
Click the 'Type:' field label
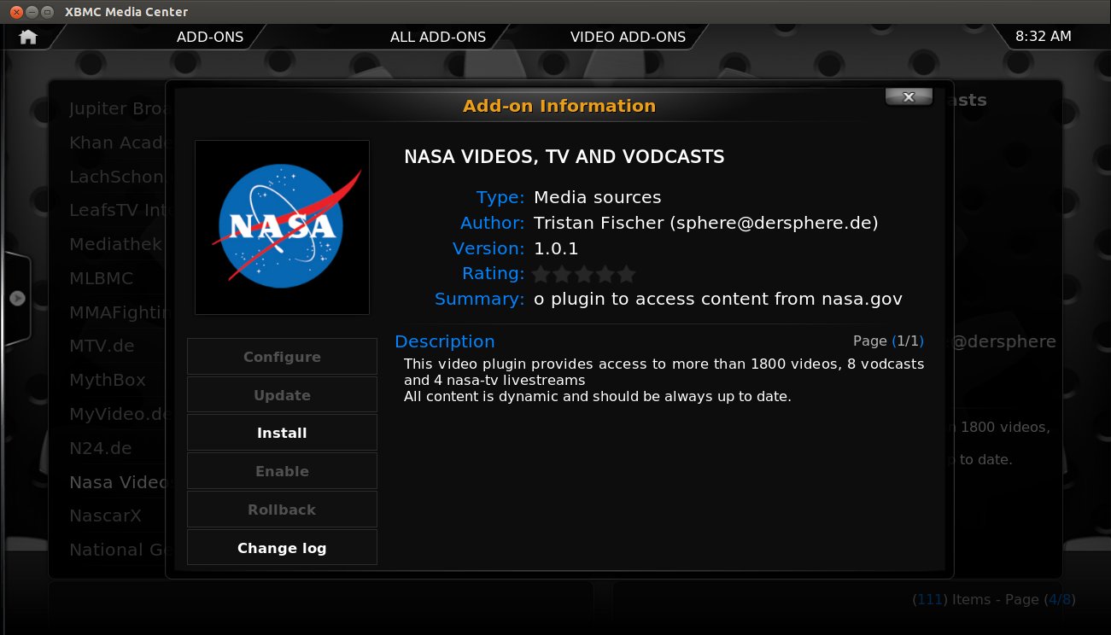pyautogui.click(x=500, y=197)
